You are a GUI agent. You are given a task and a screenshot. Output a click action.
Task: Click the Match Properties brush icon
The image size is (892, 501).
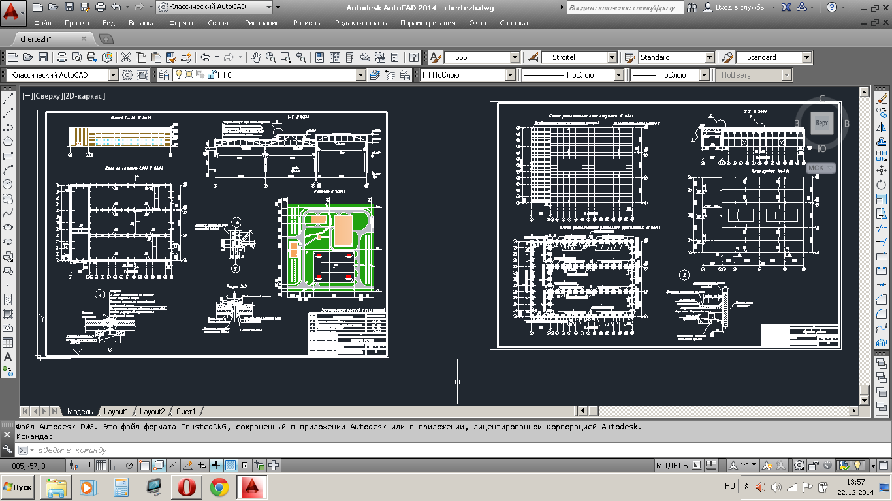pos(170,57)
